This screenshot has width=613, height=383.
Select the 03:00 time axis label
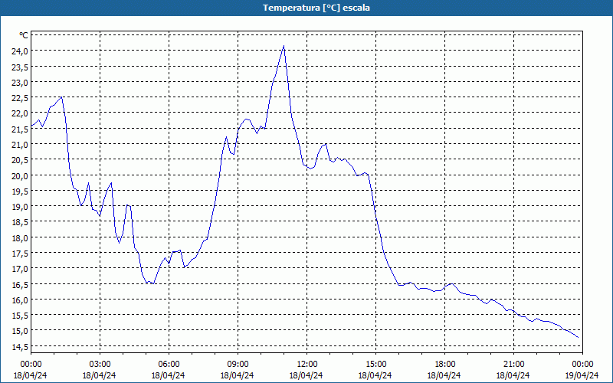point(100,365)
